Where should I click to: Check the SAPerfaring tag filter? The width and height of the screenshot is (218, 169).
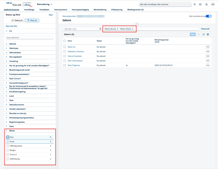coord(8,159)
